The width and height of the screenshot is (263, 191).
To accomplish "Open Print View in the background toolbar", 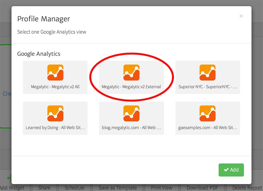I will pyautogui.click(x=162, y=188).
